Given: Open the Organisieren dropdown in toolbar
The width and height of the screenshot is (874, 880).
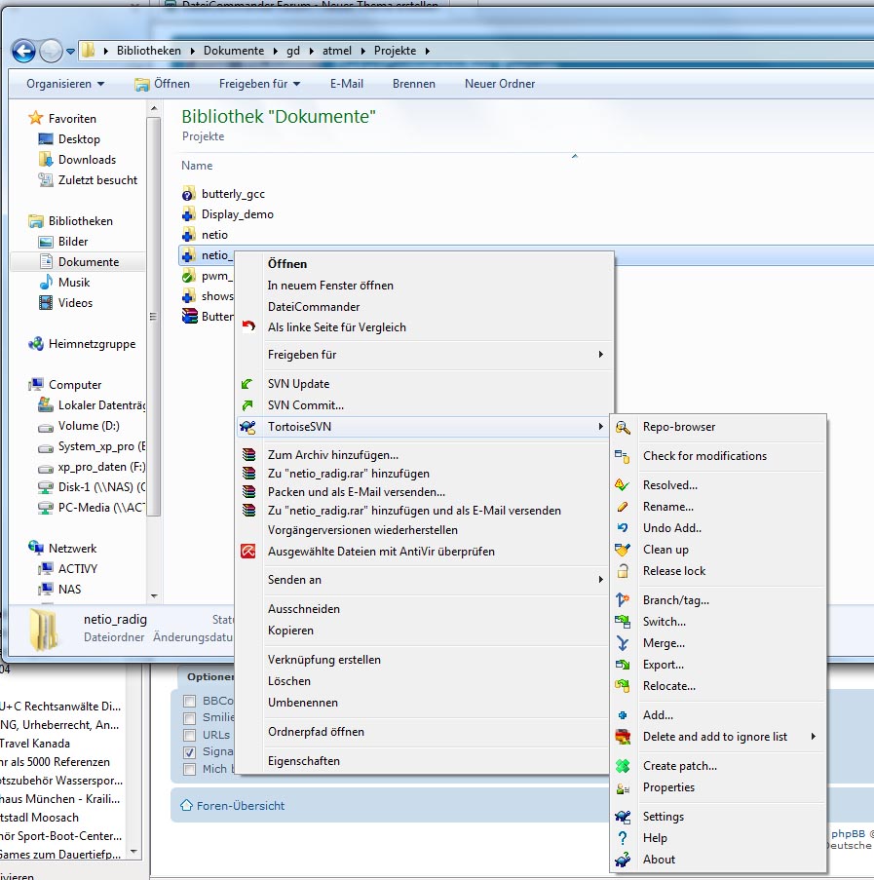Looking at the screenshot, I should pos(65,84).
